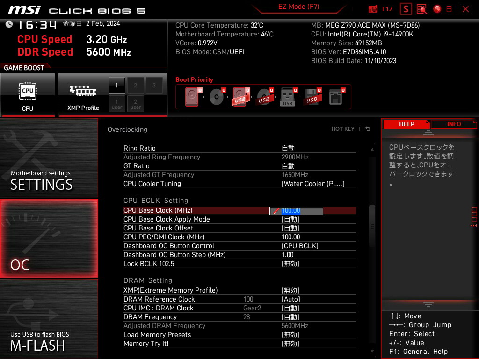Select the network boot device icon

(x=336, y=97)
